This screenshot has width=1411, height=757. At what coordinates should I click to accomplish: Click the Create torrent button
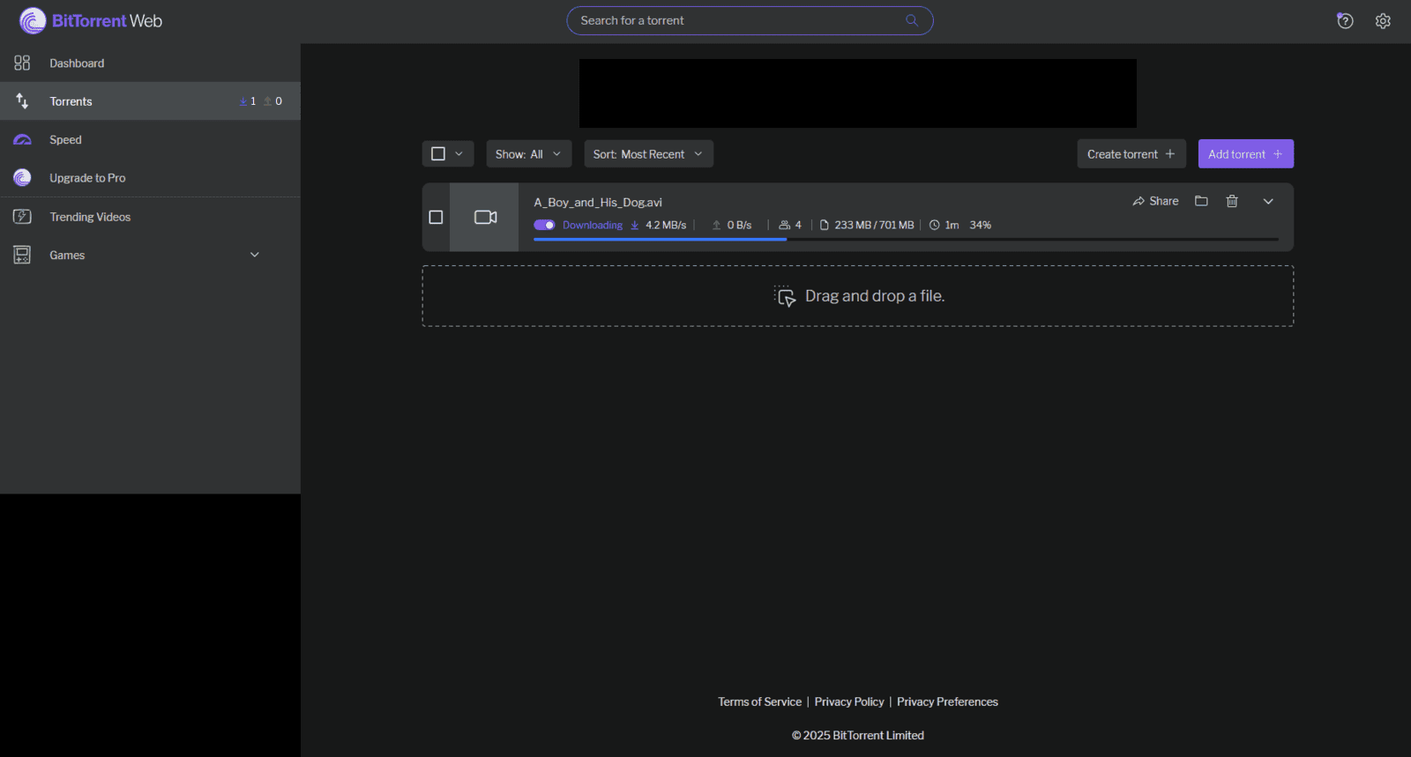click(x=1131, y=154)
